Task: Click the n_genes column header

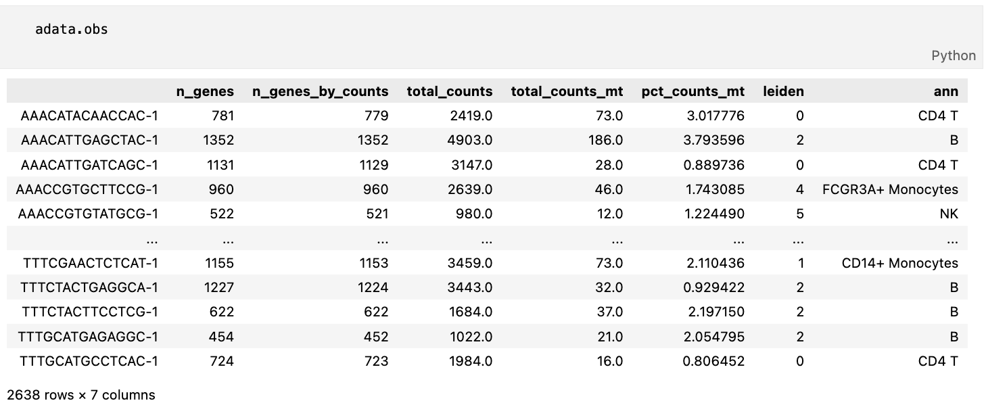Action: 205,91
